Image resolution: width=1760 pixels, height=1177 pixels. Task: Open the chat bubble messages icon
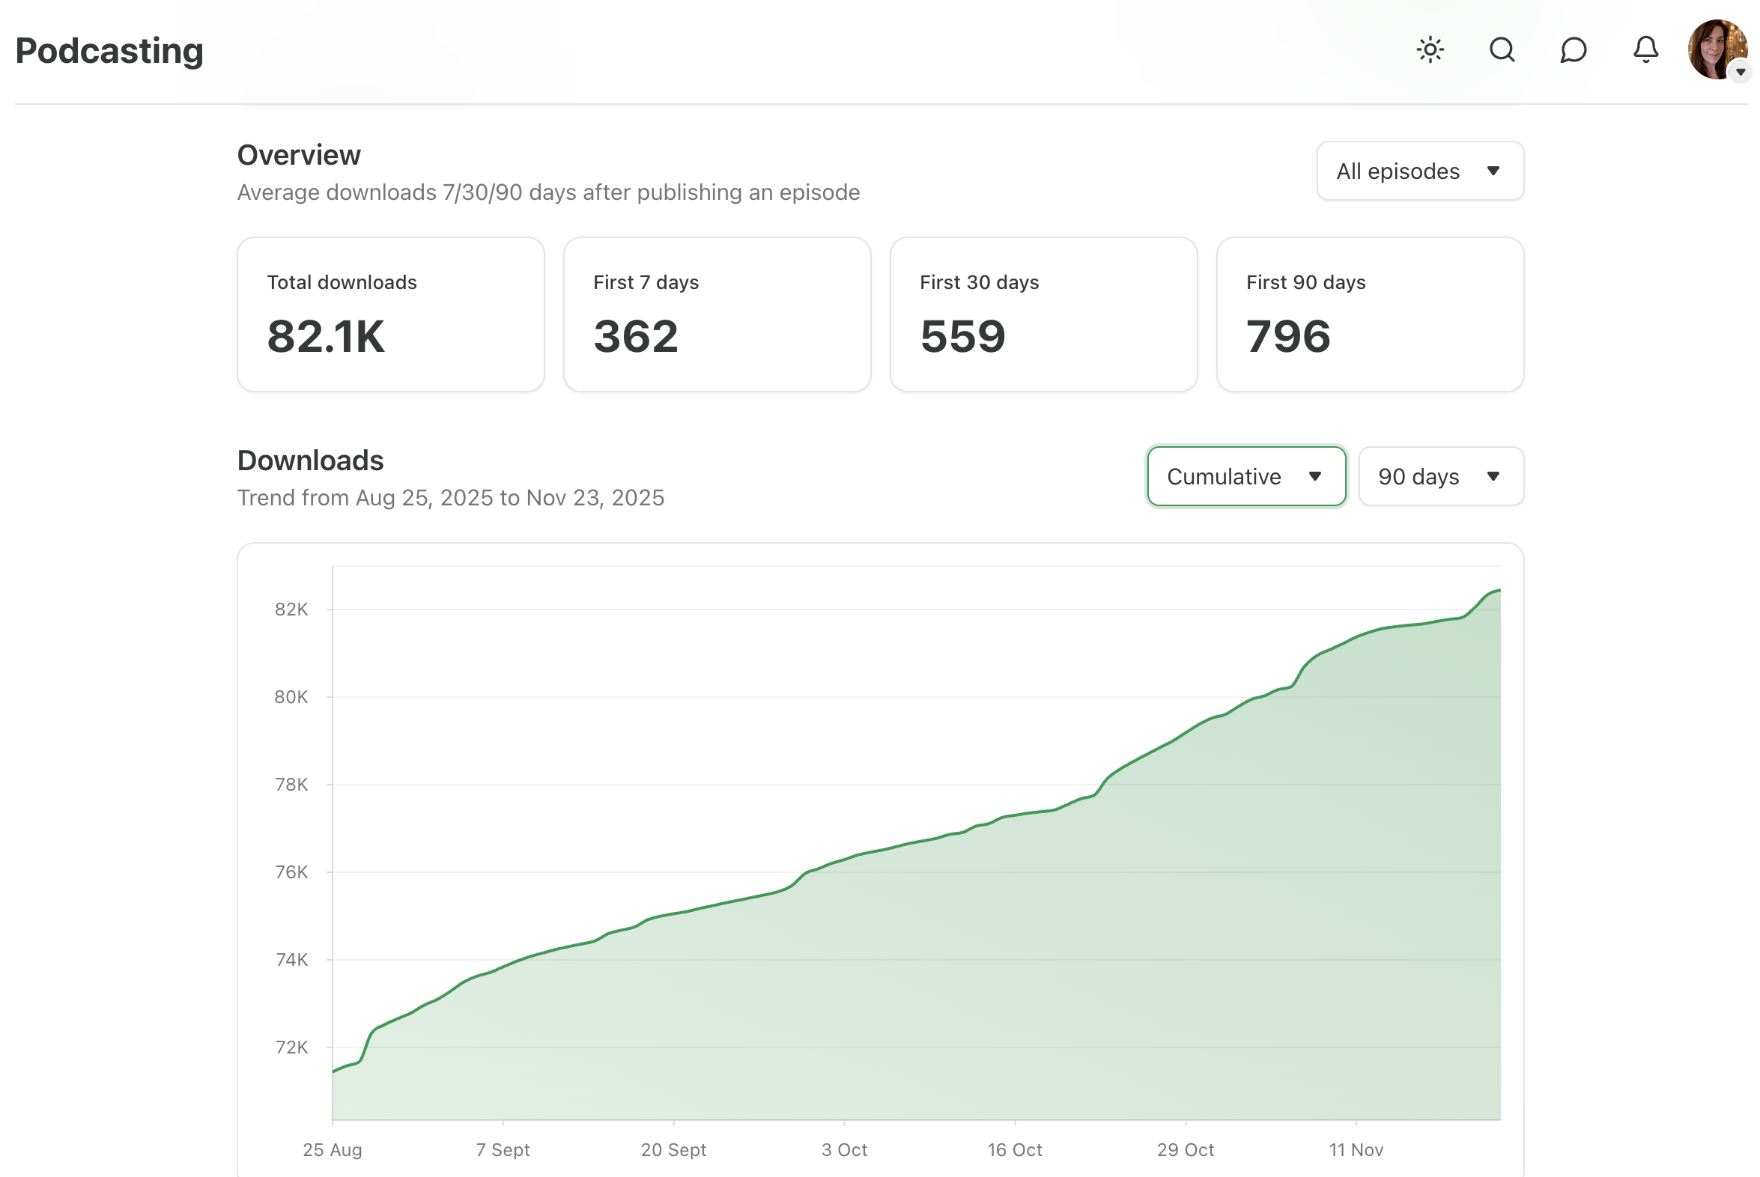[1573, 50]
